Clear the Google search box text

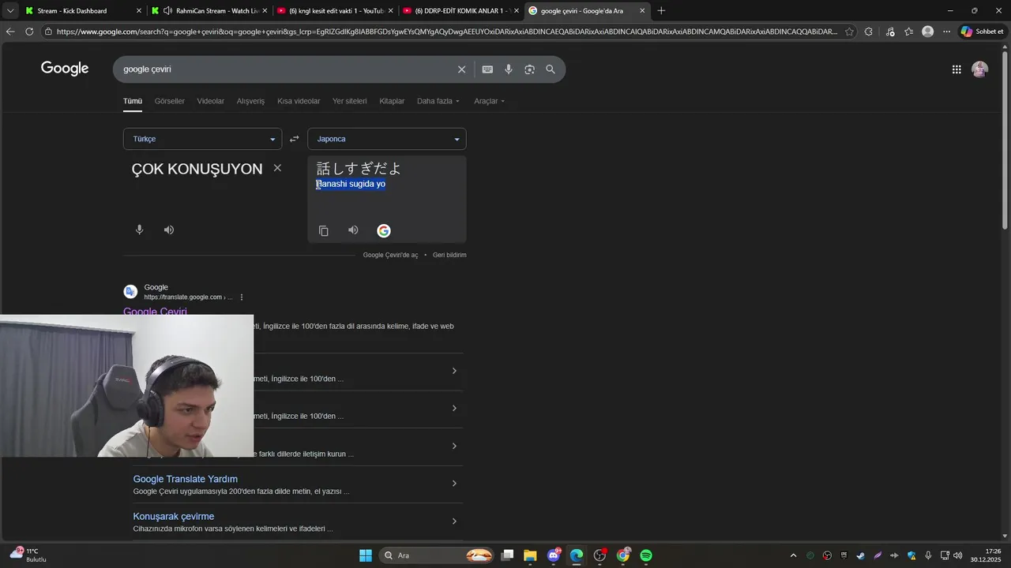click(x=462, y=69)
